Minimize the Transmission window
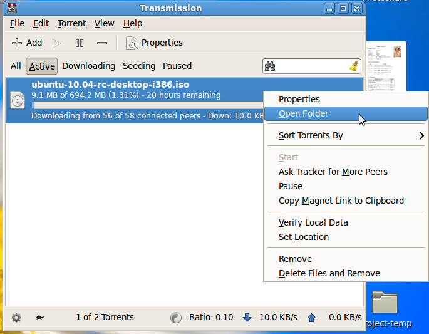The image size is (429, 334). click(x=329, y=9)
